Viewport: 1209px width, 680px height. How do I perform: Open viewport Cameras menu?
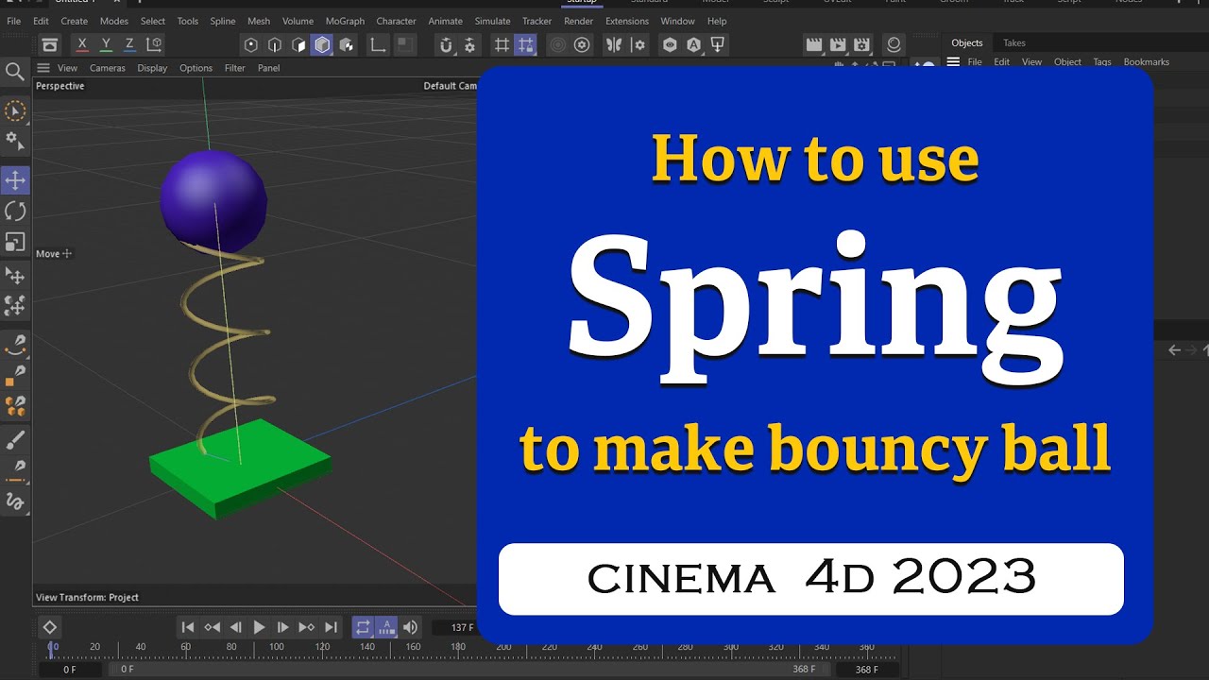108,68
